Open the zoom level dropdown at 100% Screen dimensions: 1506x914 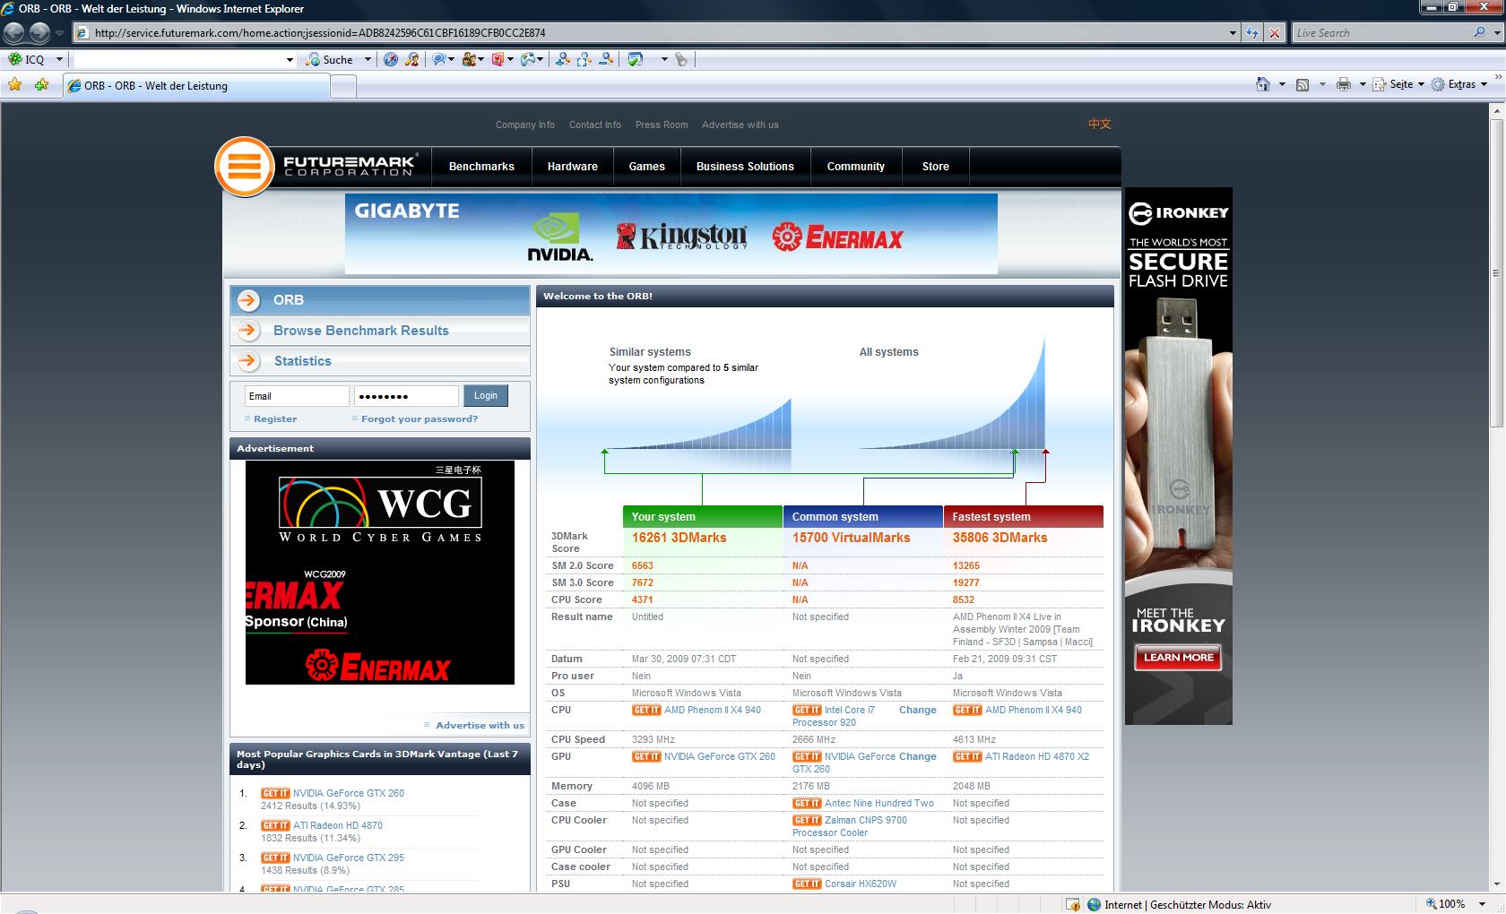[x=1482, y=904]
